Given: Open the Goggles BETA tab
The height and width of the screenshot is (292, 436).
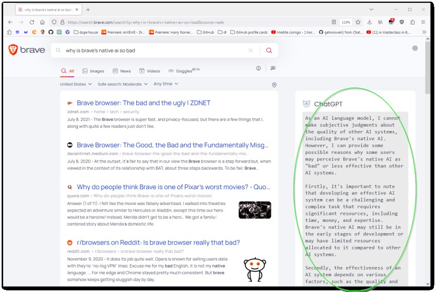Looking at the screenshot, I should (x=184, y=71).
